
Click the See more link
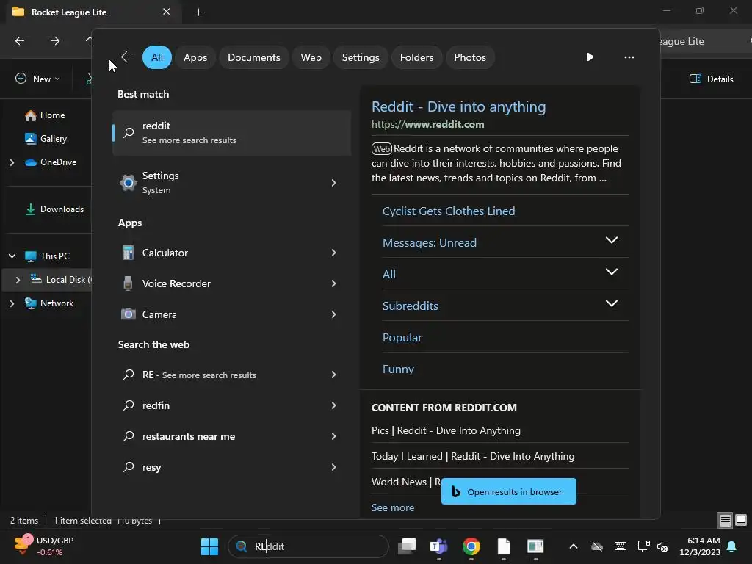click(393, 507)
